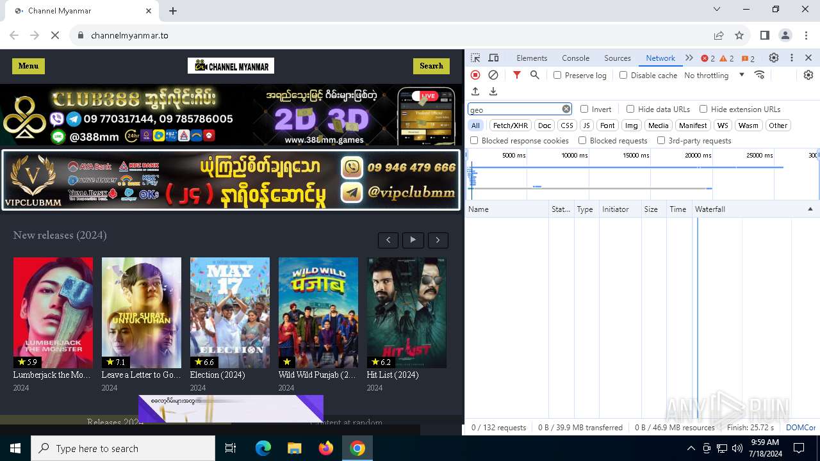Go back to previous page
Image resolution: width=820 pixels, height=461 pixels.
[x=14, y=35]
